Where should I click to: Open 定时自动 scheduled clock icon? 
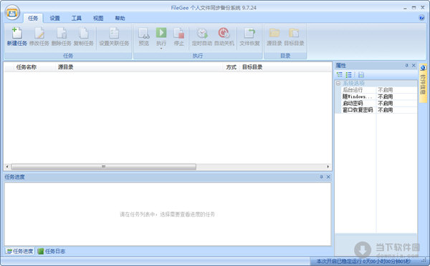(x=202, y=33)
